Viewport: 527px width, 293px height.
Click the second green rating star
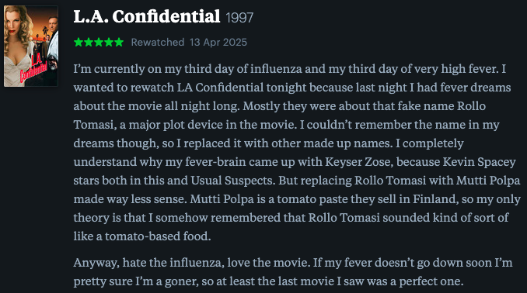pos(89,42)
